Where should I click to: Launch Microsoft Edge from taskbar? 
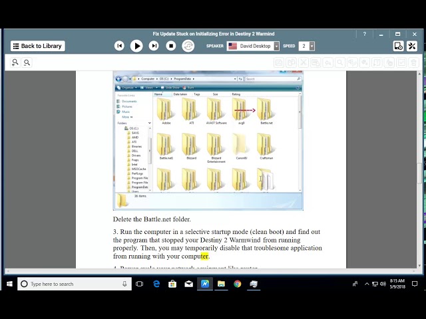point(156,284)
